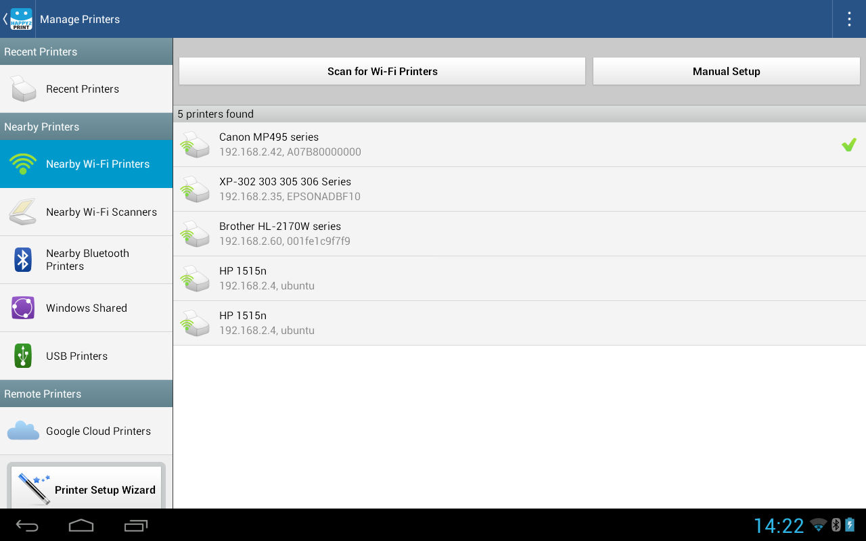Image resolution: width=866 pixels, height=541 pixels.
Task: Select Brother HL-2170W series printer
Action: click(520, 234)
